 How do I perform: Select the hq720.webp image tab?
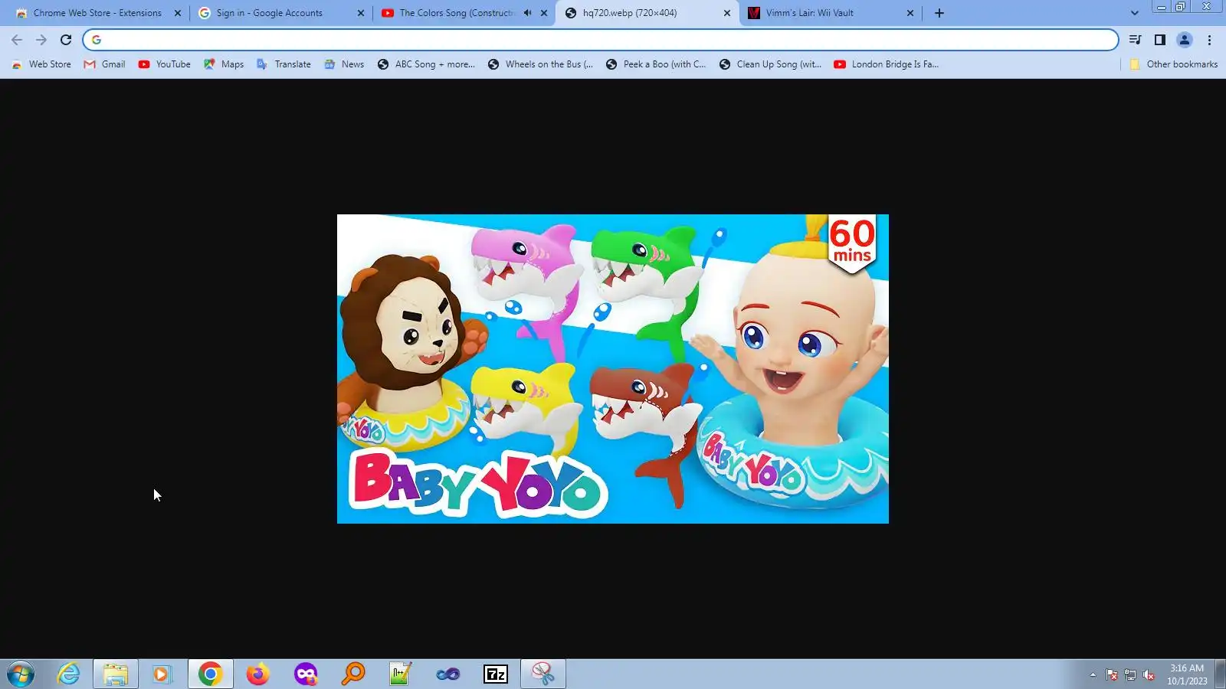(x=647, y=13)
